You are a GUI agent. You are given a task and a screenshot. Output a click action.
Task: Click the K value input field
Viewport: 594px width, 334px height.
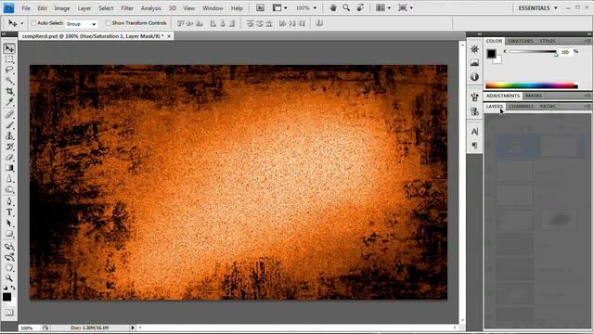pos(565,52)
